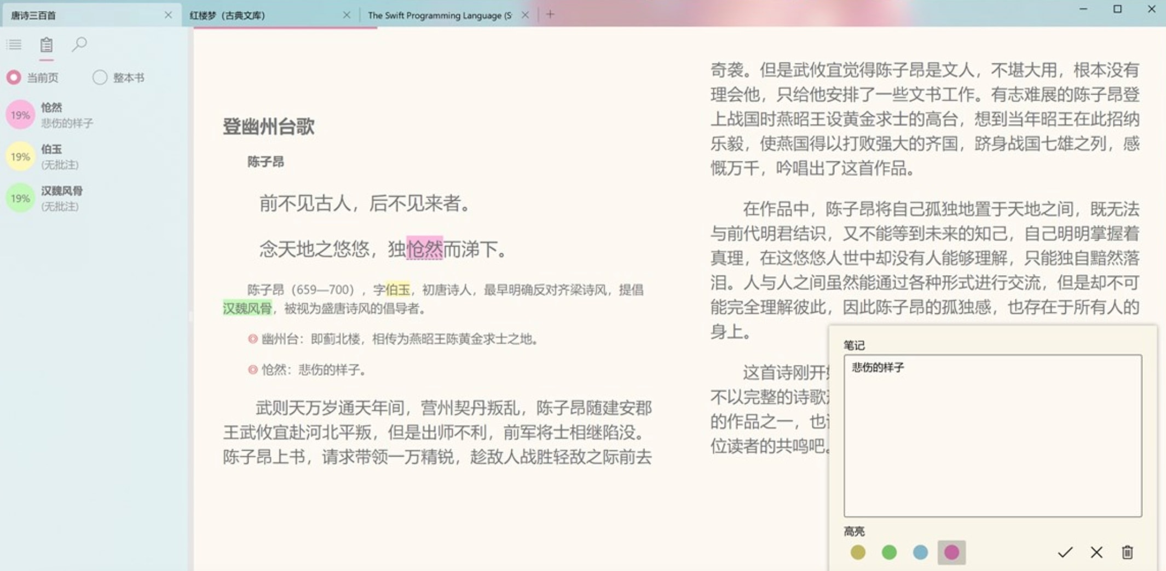Open a new book tab with the plus icon

(x=550, y=14)
